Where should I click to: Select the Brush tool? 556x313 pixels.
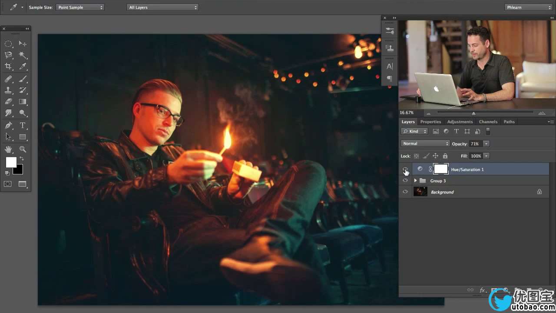(x=23, y=79)
